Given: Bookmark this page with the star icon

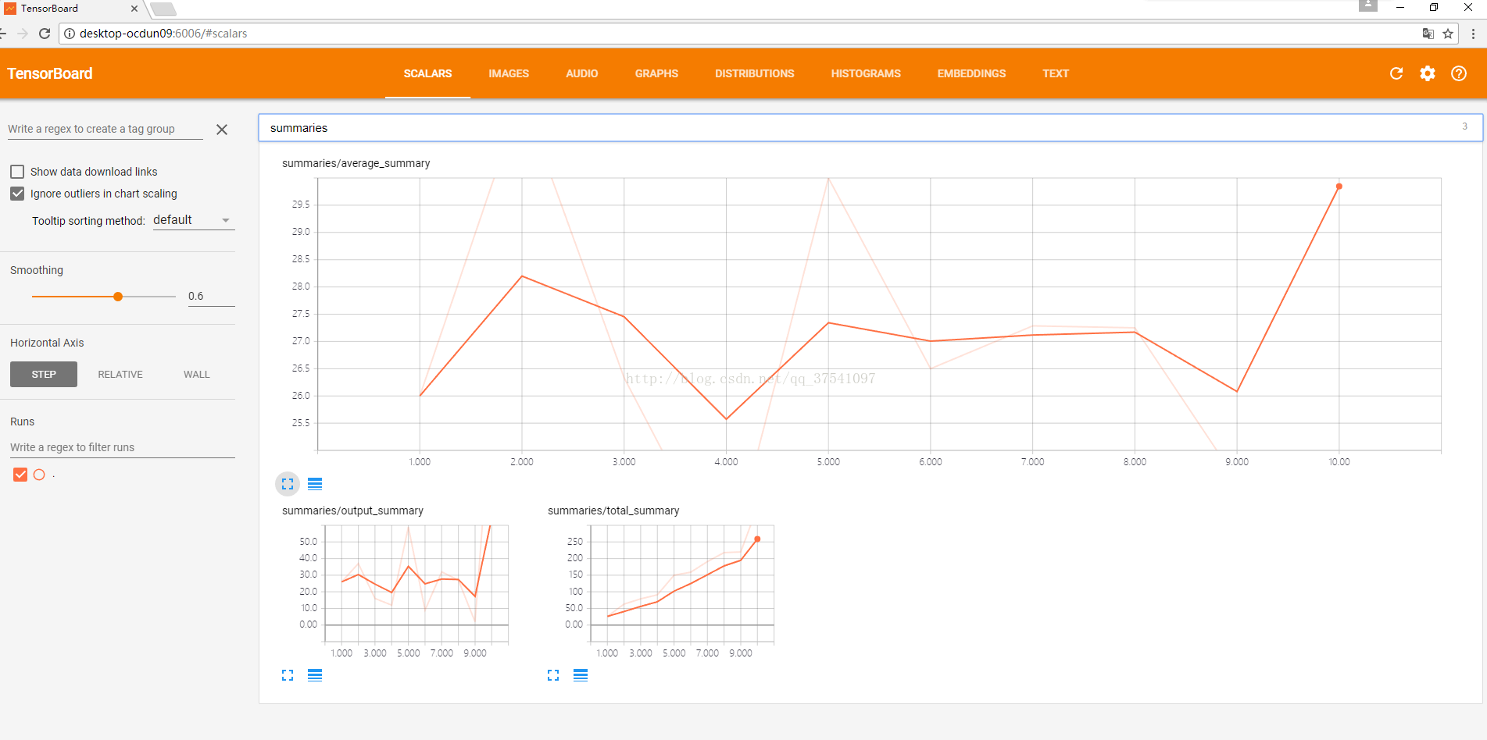Looking at the screenshot, I should click(1448, 34).
